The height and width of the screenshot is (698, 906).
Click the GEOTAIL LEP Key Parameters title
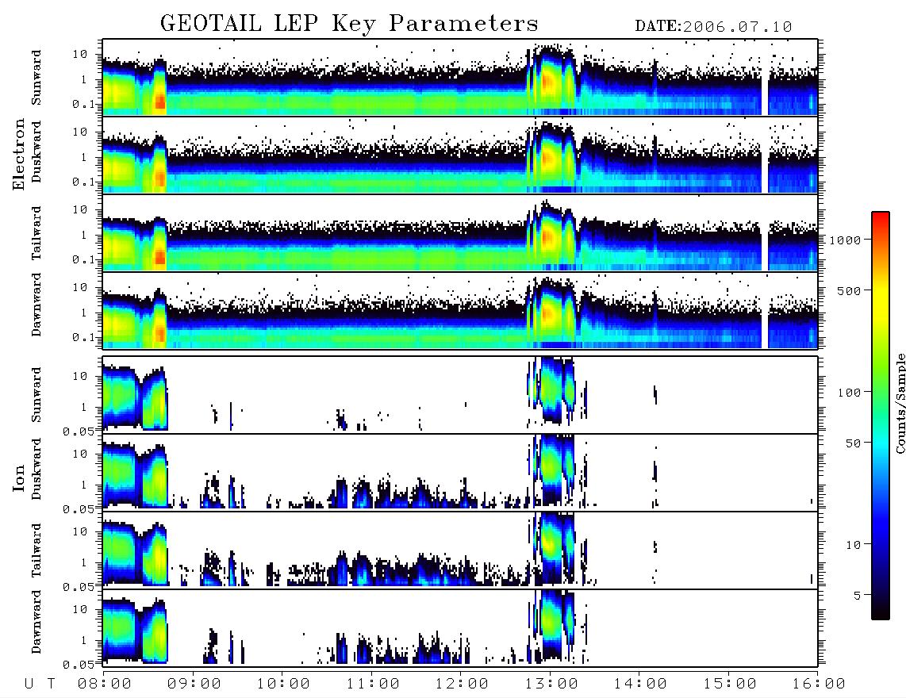pyautogui.click(x=349, y=24)
